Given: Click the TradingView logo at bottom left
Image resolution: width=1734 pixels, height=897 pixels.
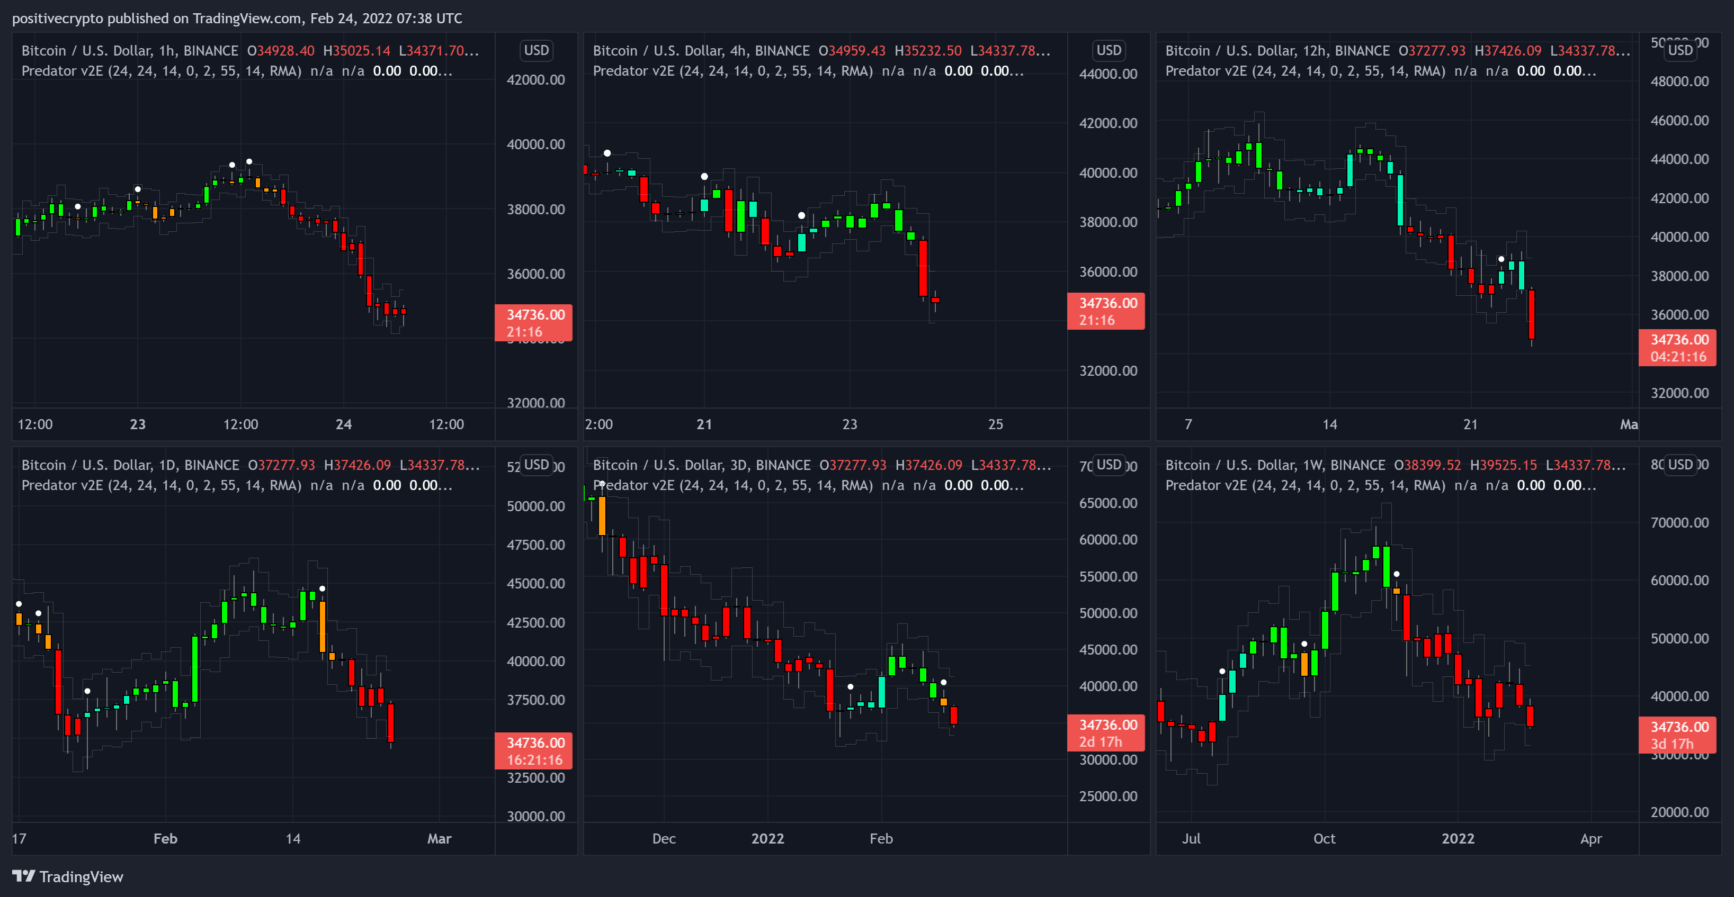Looking at the screenshot, I should coord(67,876).
